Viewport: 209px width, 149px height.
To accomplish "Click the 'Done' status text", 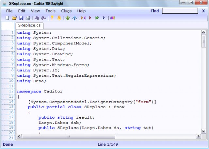I will (8, 144).
